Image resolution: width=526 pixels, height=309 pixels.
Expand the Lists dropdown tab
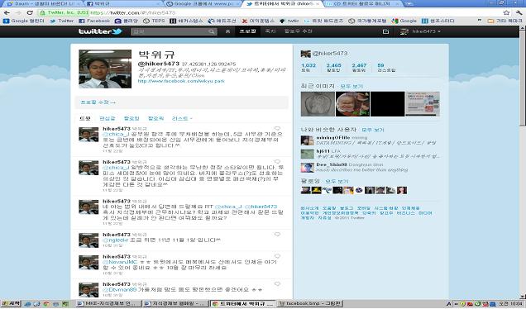[x=182, y=119]
